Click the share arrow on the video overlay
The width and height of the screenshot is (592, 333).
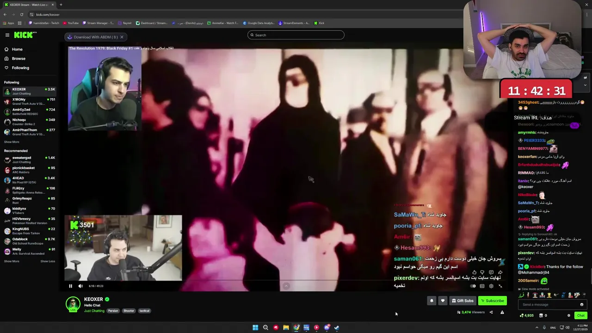[500, 272]
